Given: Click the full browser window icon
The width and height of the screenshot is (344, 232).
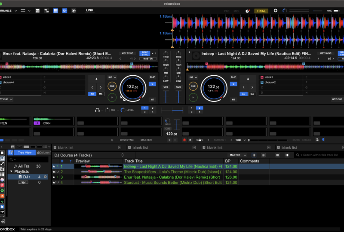Looking at the screenshot, I should [x=12, y=147].
